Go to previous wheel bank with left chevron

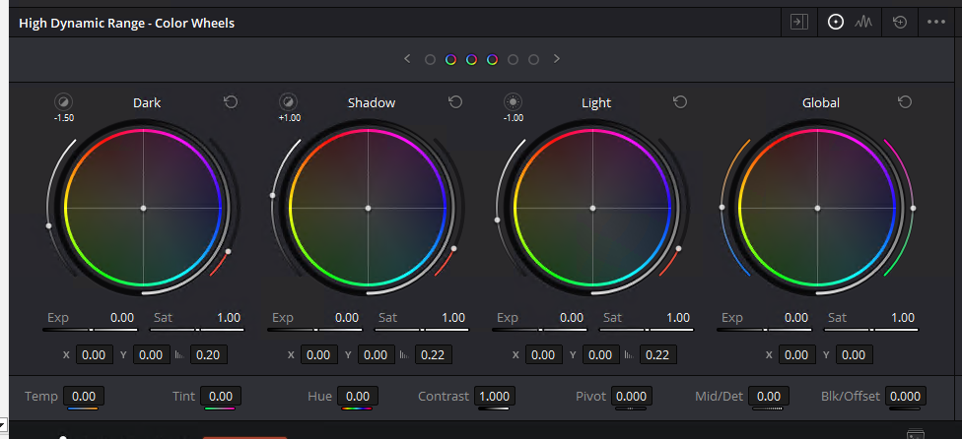tap(407, 59)
